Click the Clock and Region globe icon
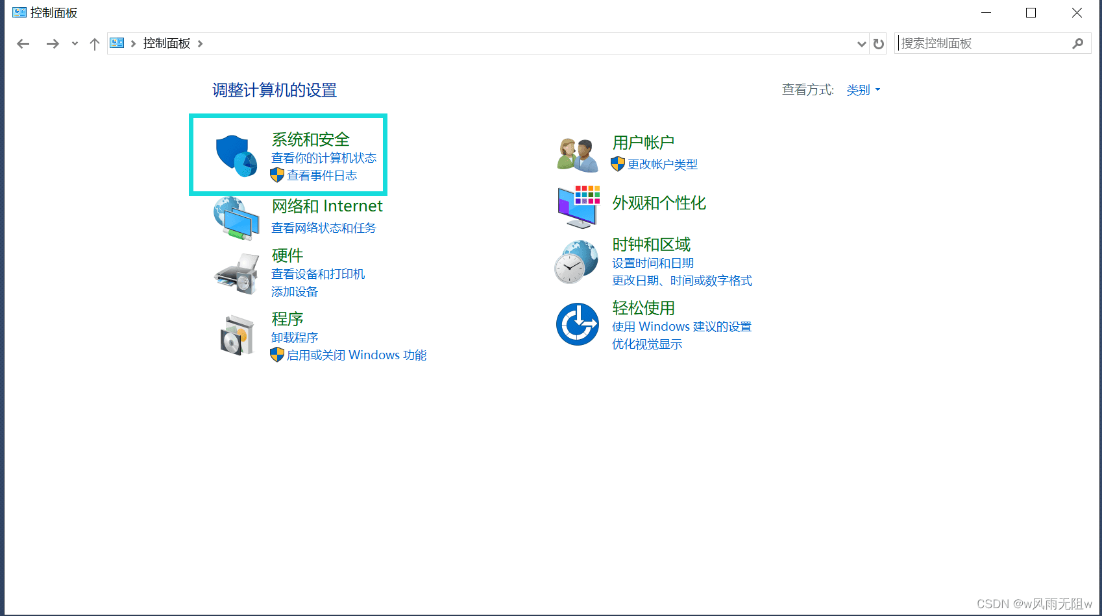Viewport: 1102px width, 616px height. click(576, 262)
